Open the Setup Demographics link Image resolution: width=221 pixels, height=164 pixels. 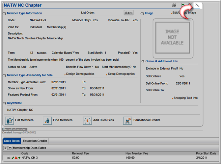tap(121, 74)
